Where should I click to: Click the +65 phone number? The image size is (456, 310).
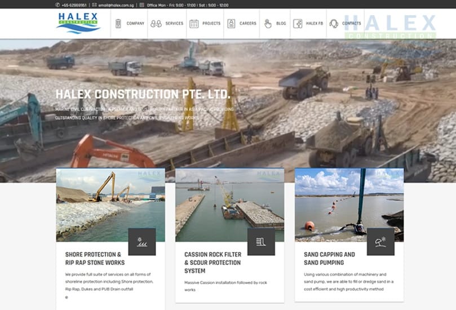74,5
